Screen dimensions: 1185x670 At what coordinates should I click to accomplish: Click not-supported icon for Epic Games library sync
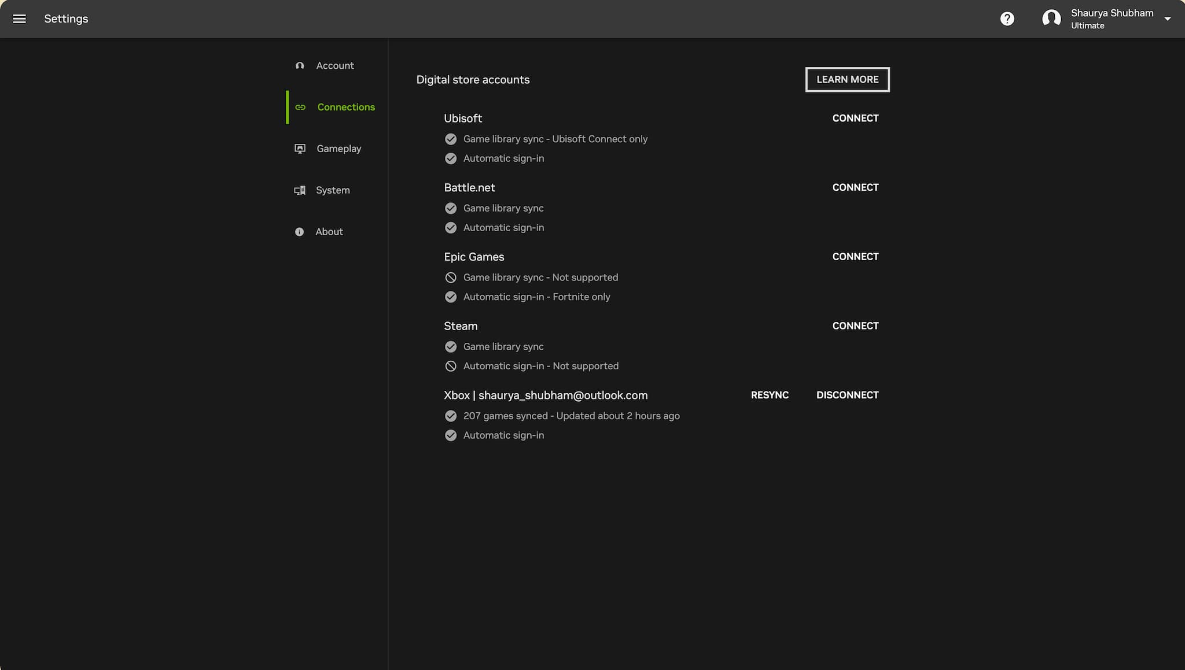point(451,277)
